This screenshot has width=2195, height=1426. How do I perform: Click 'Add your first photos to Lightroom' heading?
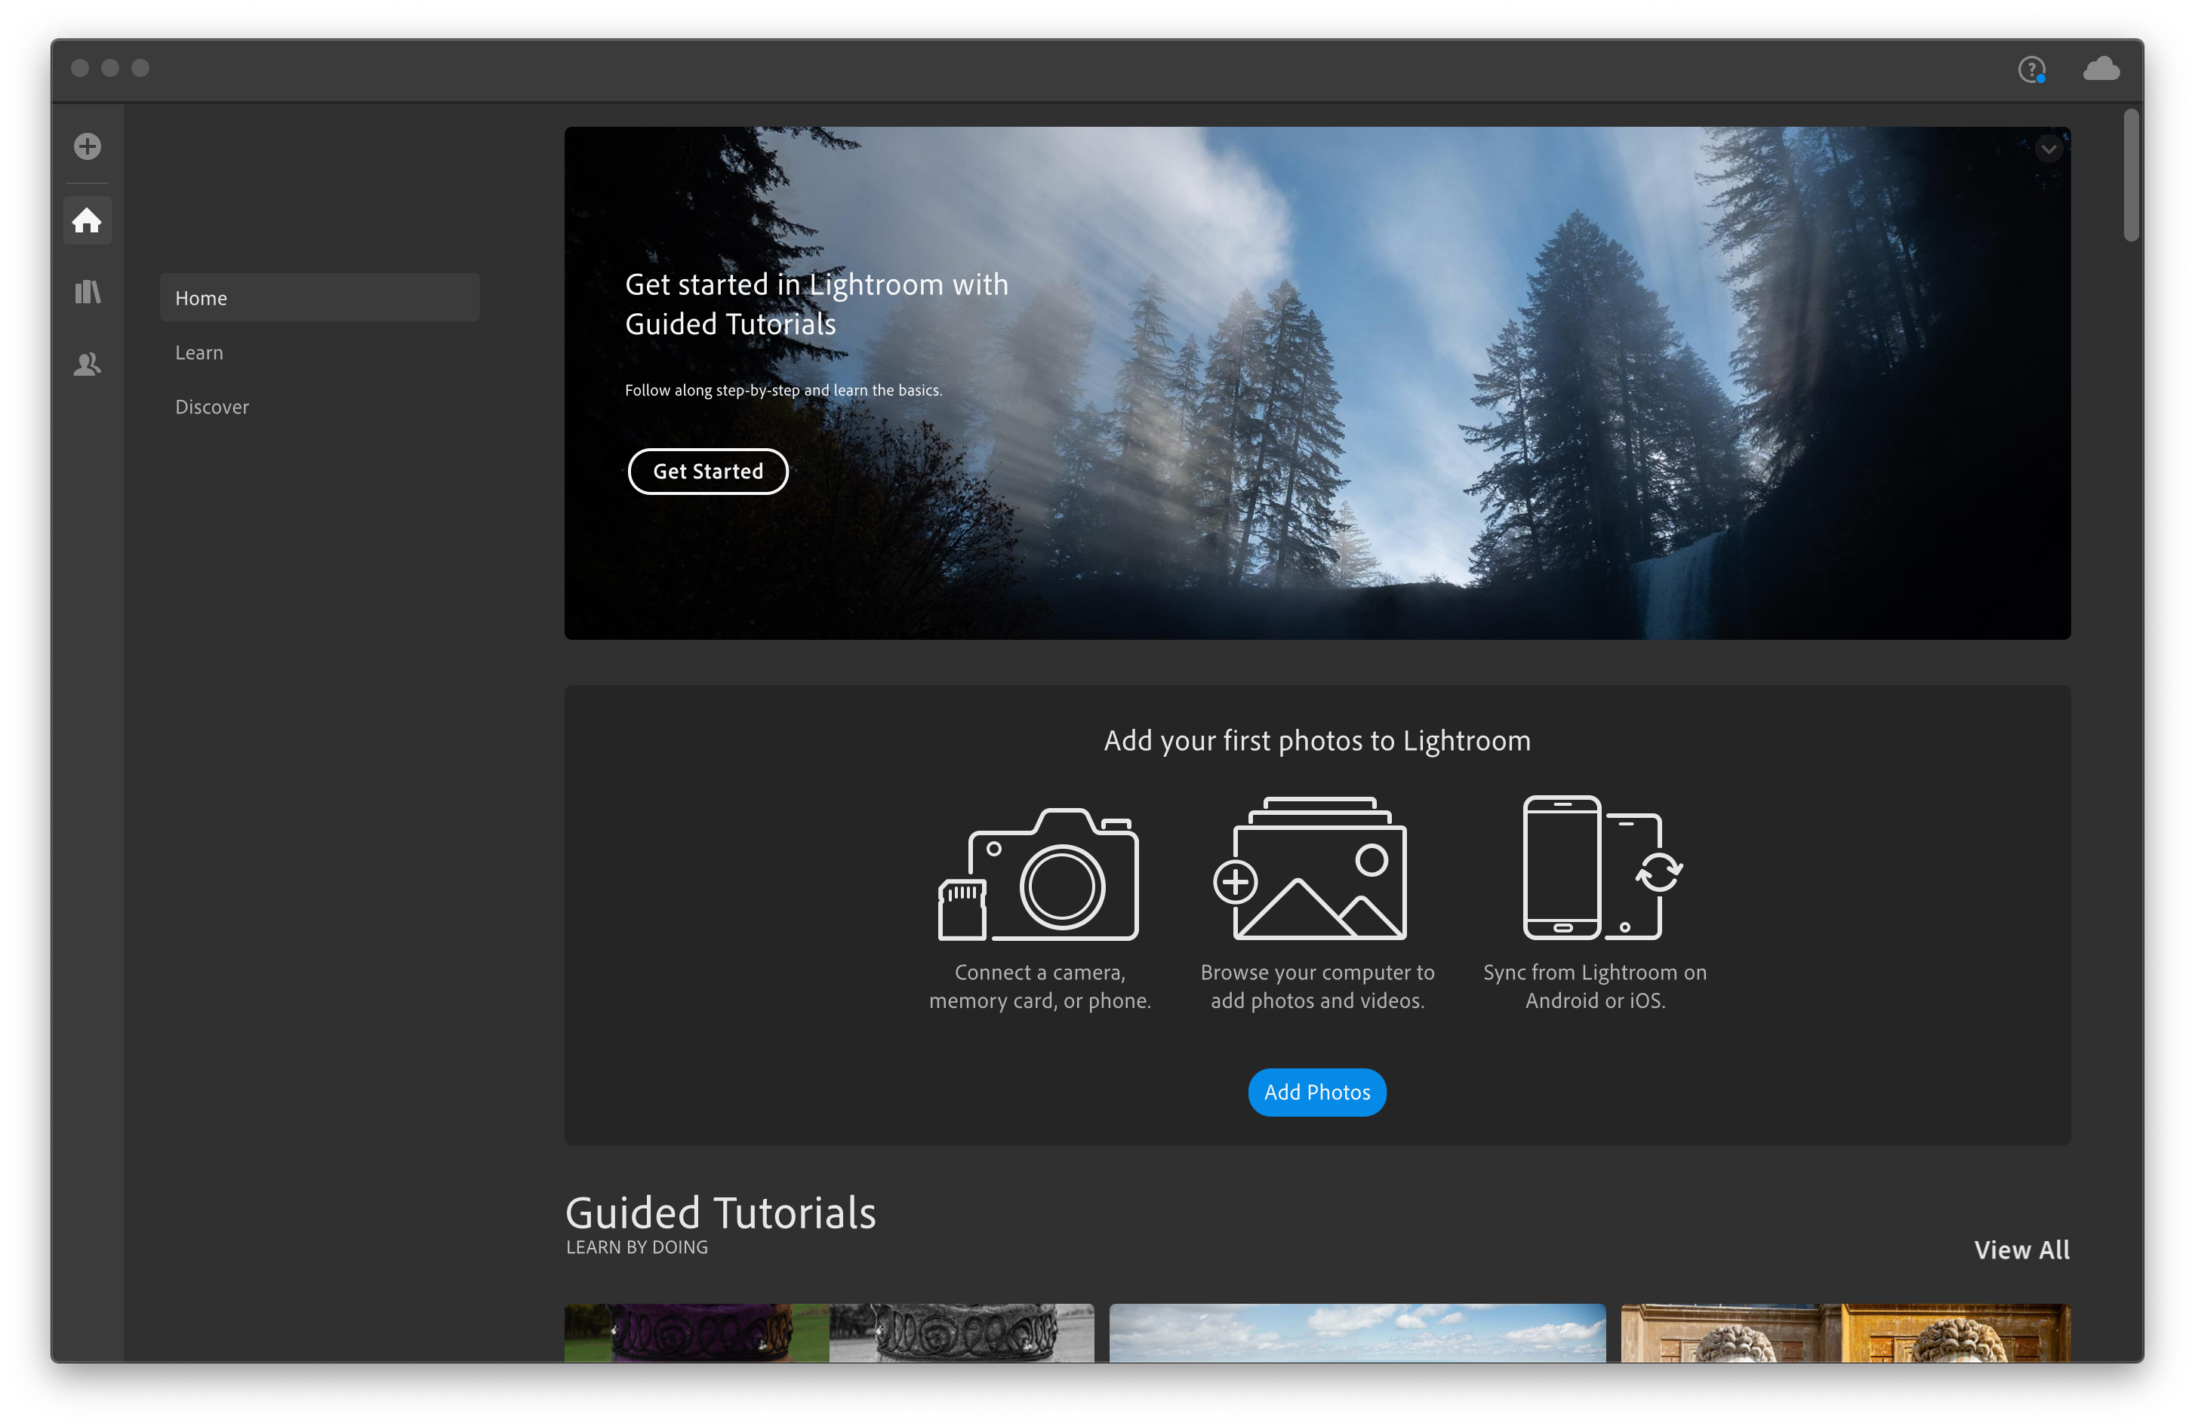[x=1317, y=740]
